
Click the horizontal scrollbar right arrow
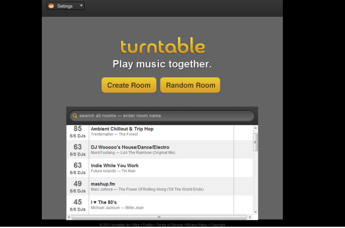(x=250, y=217)
